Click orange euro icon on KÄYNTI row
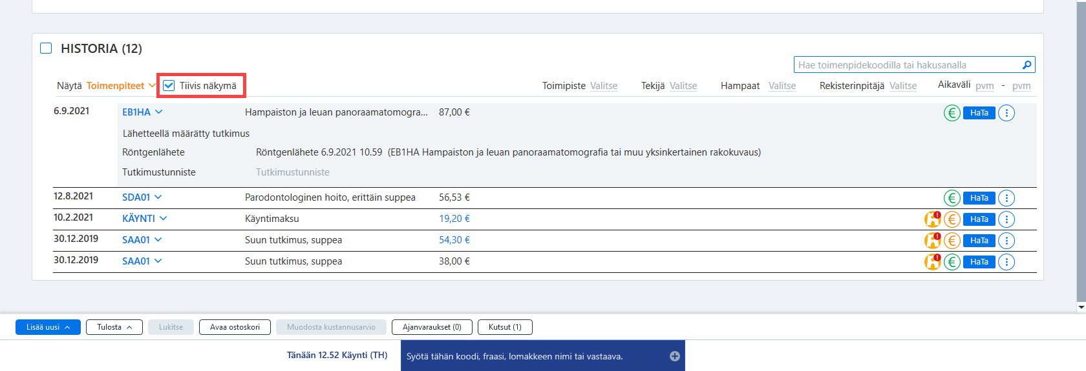This screenshot has width=1086, height=371. (952, 219)
